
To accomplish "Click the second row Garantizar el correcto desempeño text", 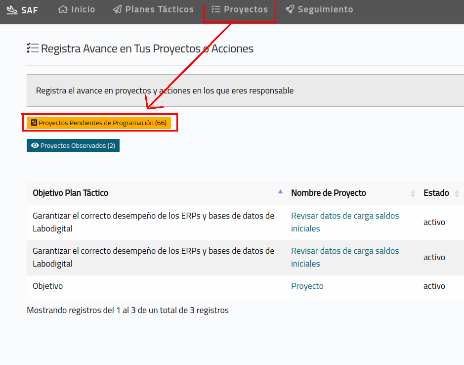I will pyautogui.click(x=153, y=257).
